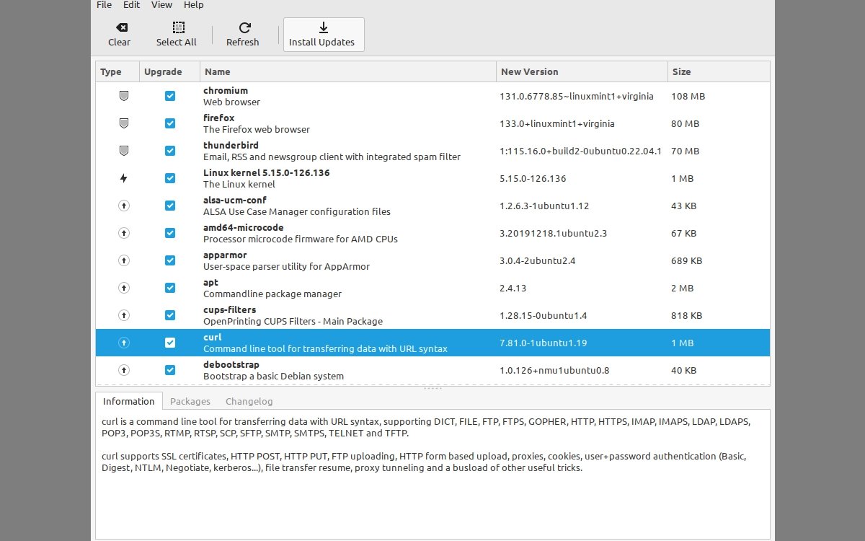Sort by the Name column header

(x=348, y=71)
